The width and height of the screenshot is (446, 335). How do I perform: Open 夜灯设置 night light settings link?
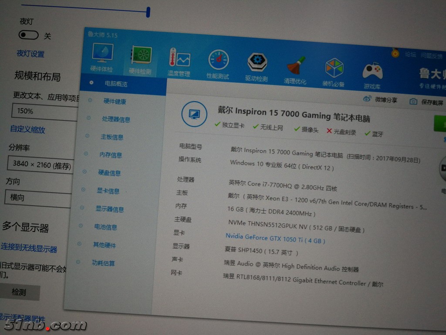(31, 53)
